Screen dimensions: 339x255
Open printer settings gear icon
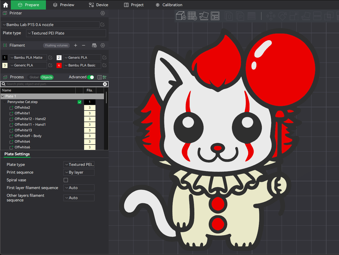(x=103, y=13)
